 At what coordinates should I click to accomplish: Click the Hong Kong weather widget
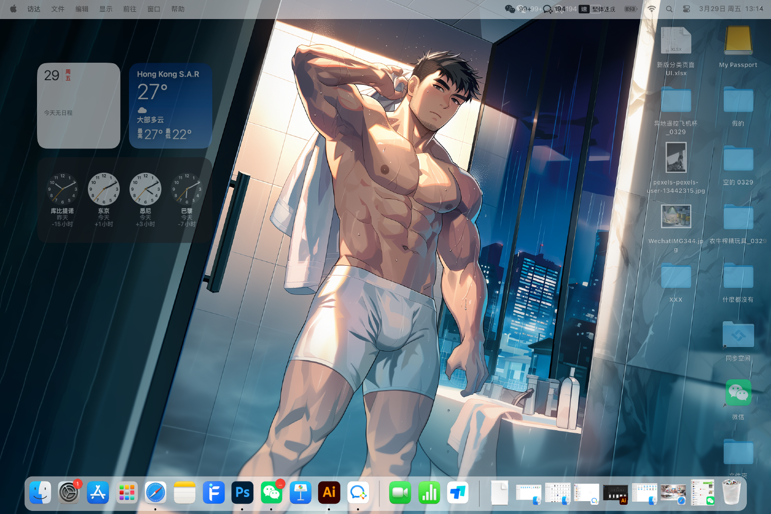click(x=171, y=106)
